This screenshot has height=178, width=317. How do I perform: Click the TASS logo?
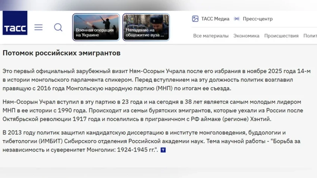(x=15, y=23)
